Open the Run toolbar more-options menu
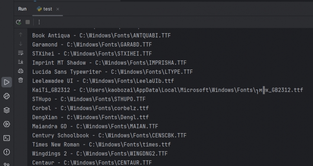This screenshot has width=313, height=166. pos(39,22)
